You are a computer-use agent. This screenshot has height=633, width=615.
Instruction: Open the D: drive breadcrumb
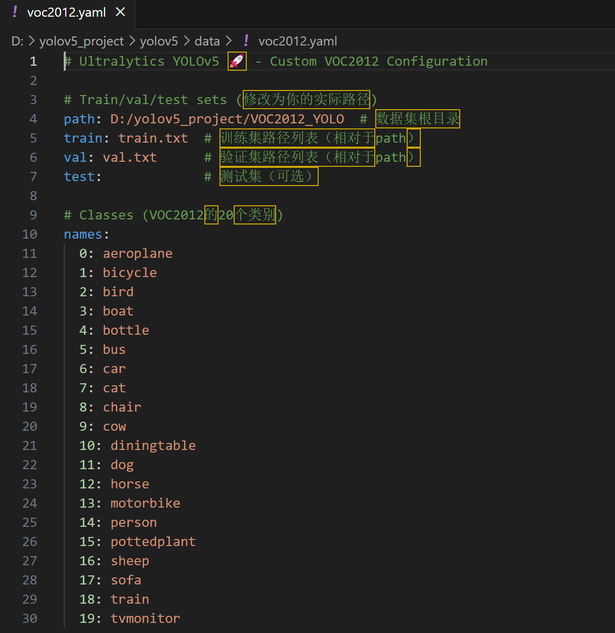[x=17, y=41]
